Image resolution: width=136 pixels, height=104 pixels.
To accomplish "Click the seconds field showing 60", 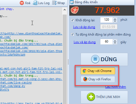I will (107, 42).
